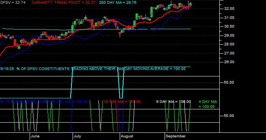Click the 29.00 price axis label
The width and height of the screenshot is (266, 140).
click(229, 36)
